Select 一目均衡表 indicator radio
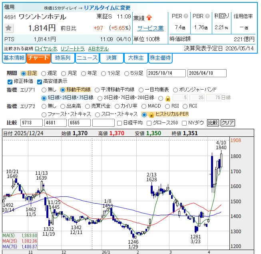The image size is (261, 254). tap(141, 90)
